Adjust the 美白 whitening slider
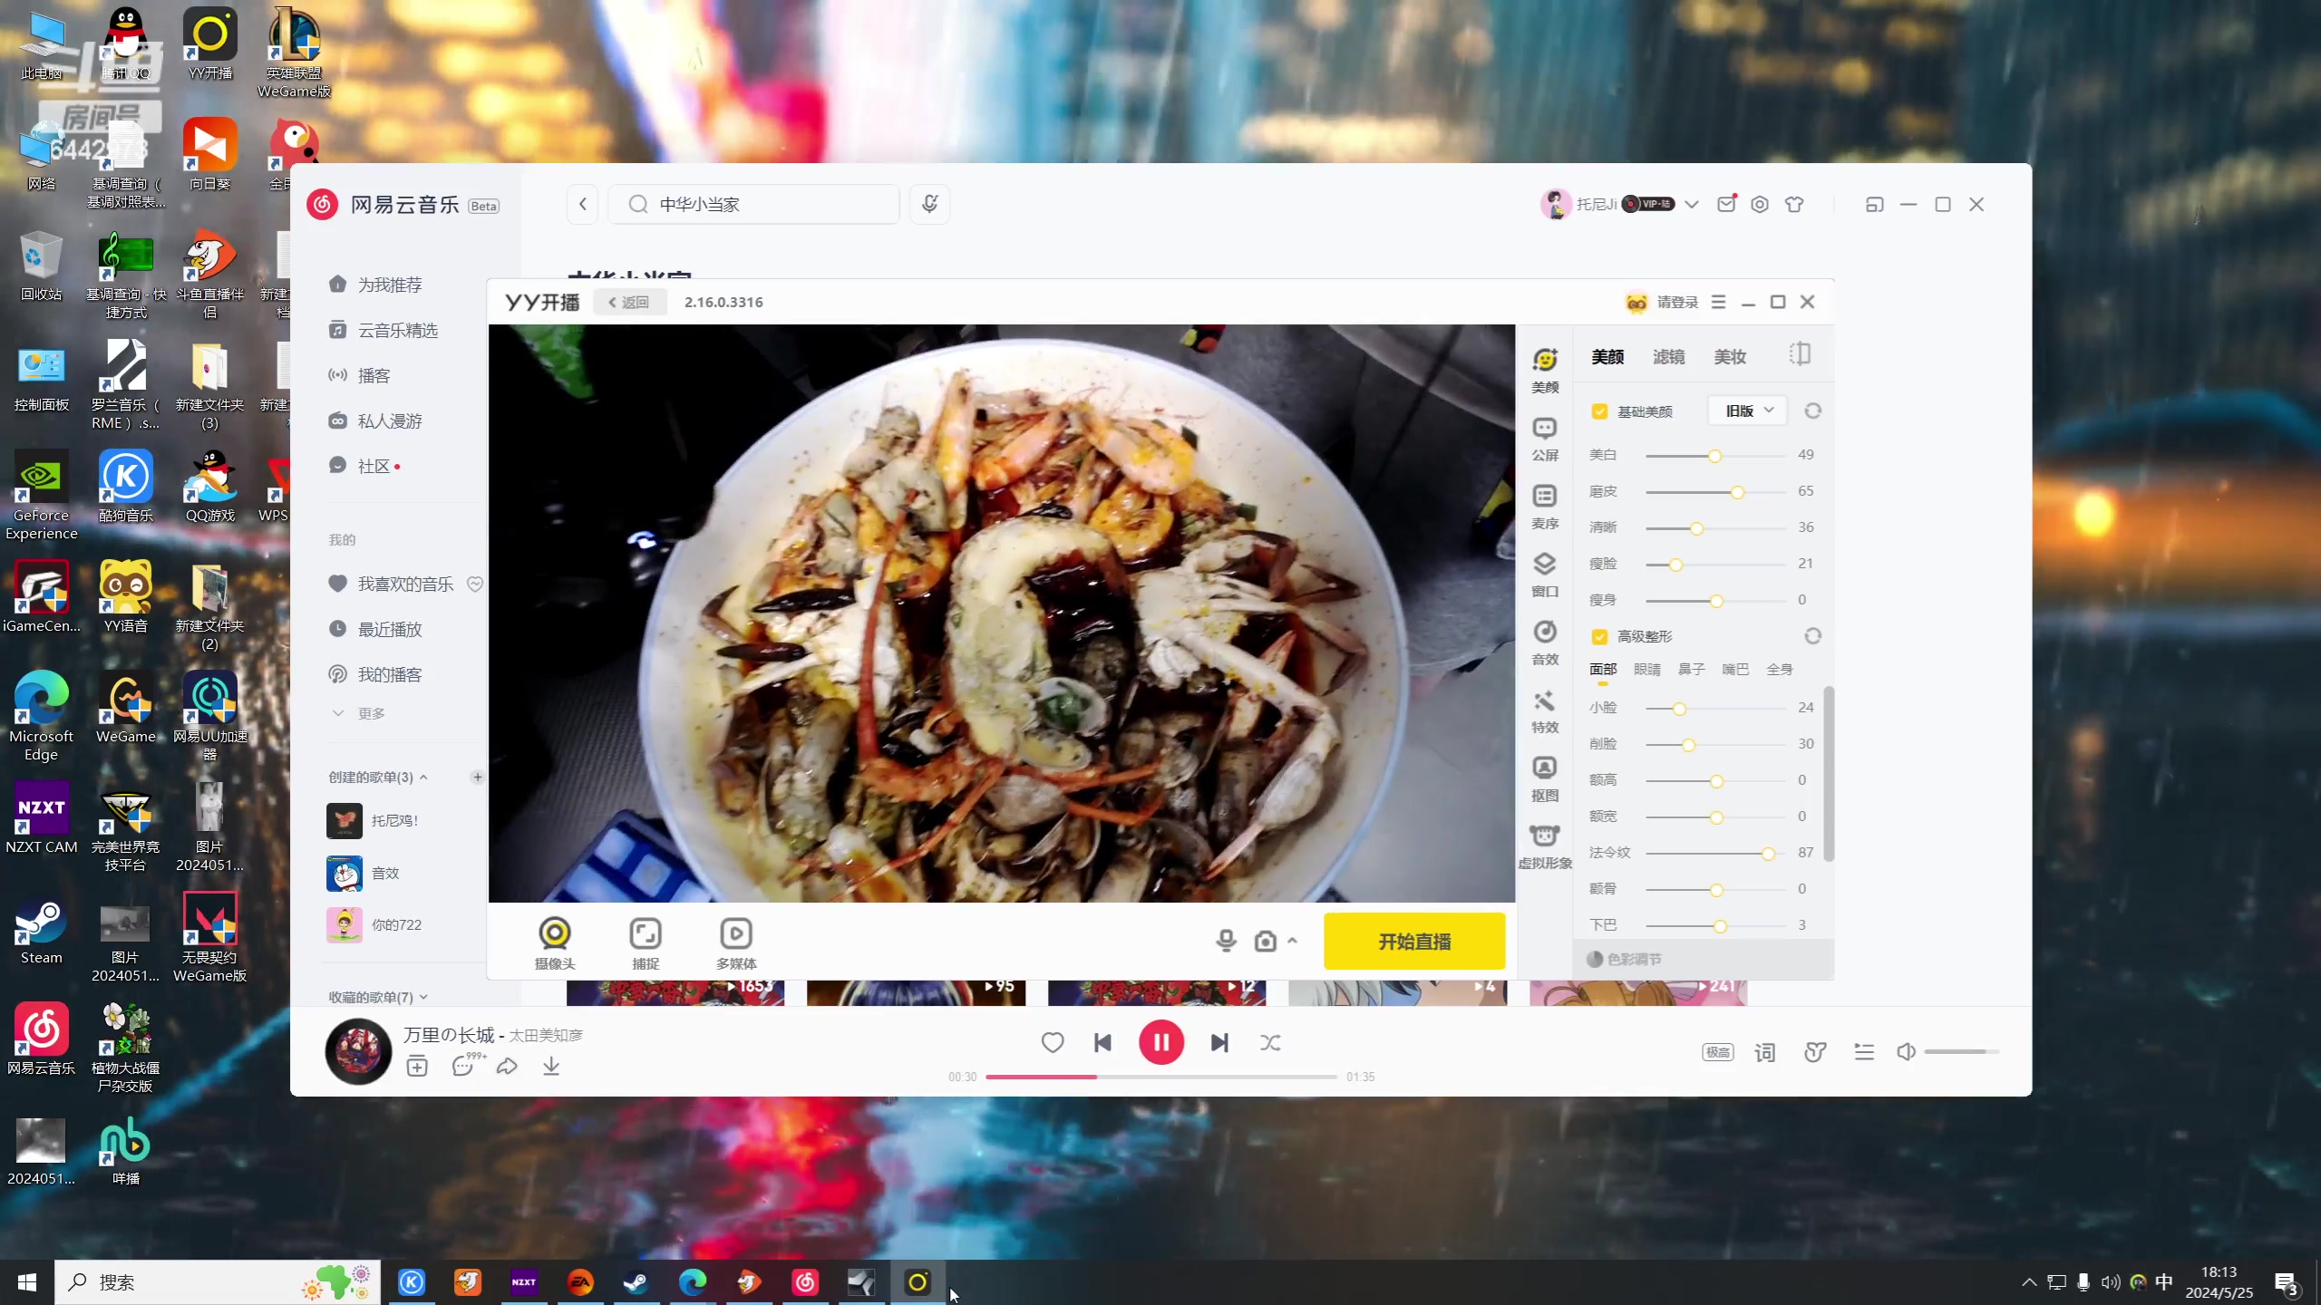 1714,456
